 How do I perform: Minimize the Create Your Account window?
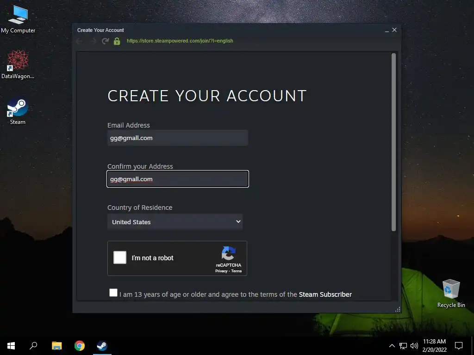pyautogui.click(x=387, y=30)
